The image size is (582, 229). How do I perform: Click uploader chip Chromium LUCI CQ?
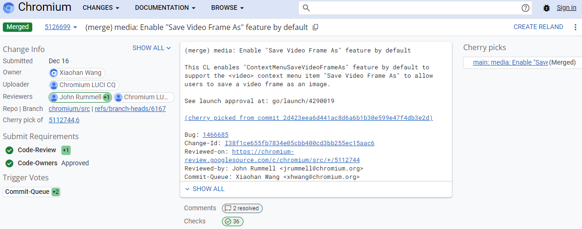point(84,85)
